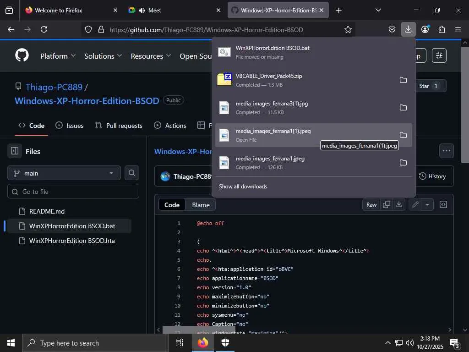Search files with magnifier button
Viewport: 469px width, 352px height.
132,173
